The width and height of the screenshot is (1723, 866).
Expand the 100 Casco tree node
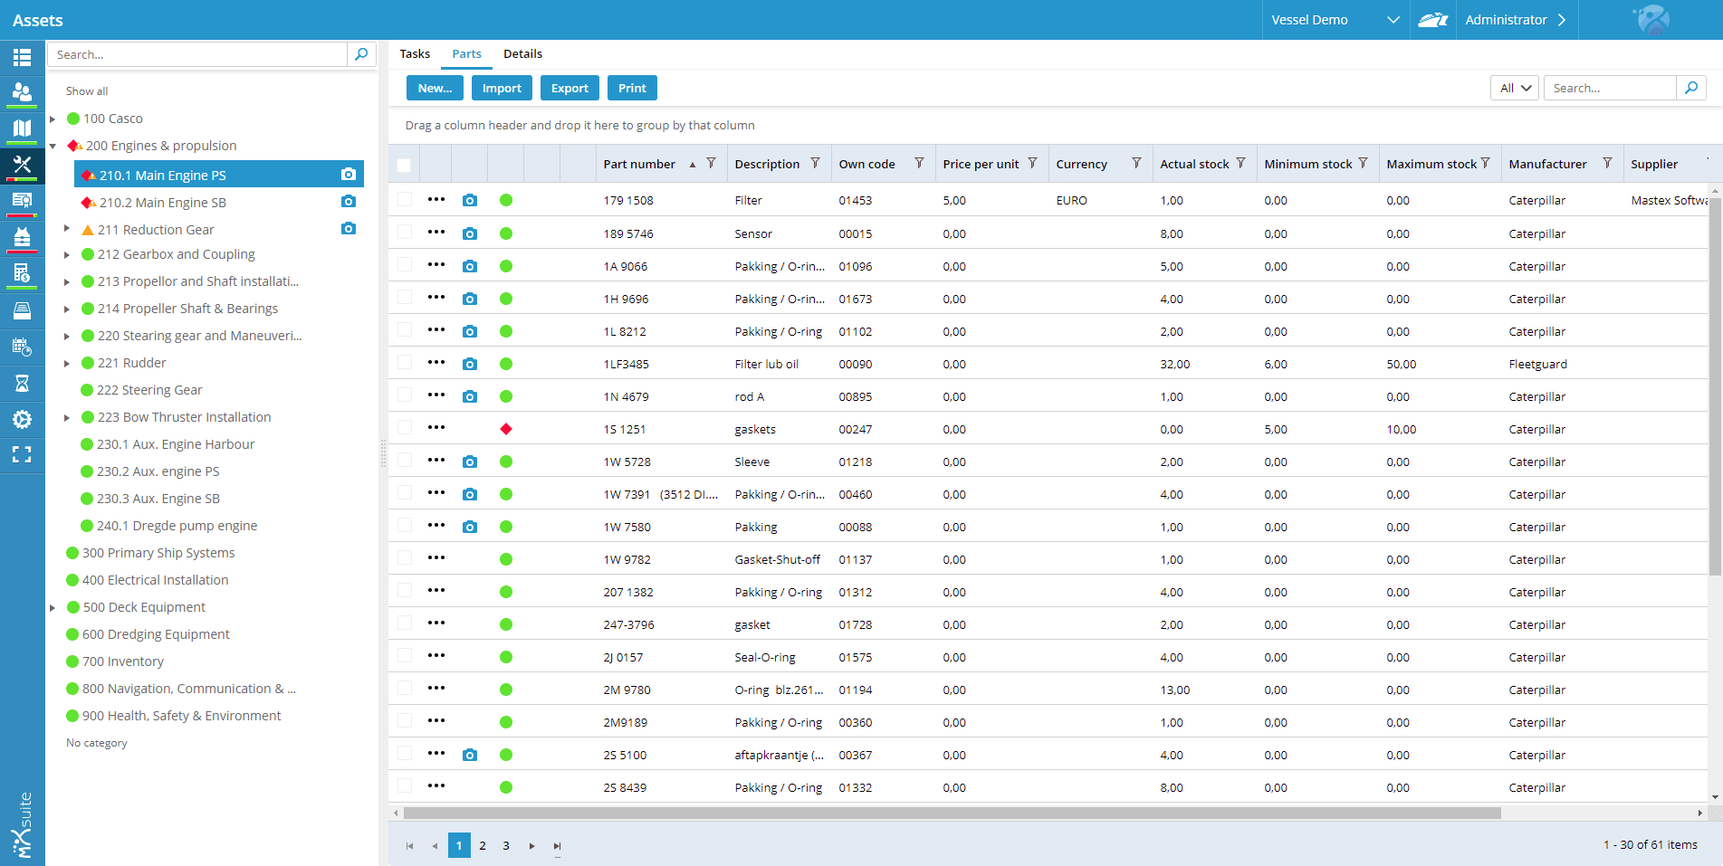53,119
